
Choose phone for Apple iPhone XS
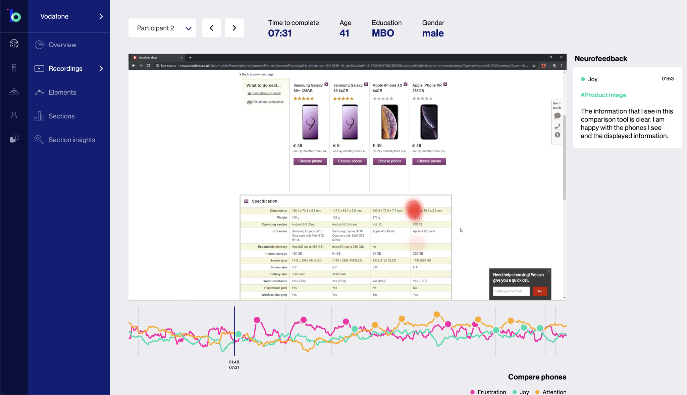point(389,161)
